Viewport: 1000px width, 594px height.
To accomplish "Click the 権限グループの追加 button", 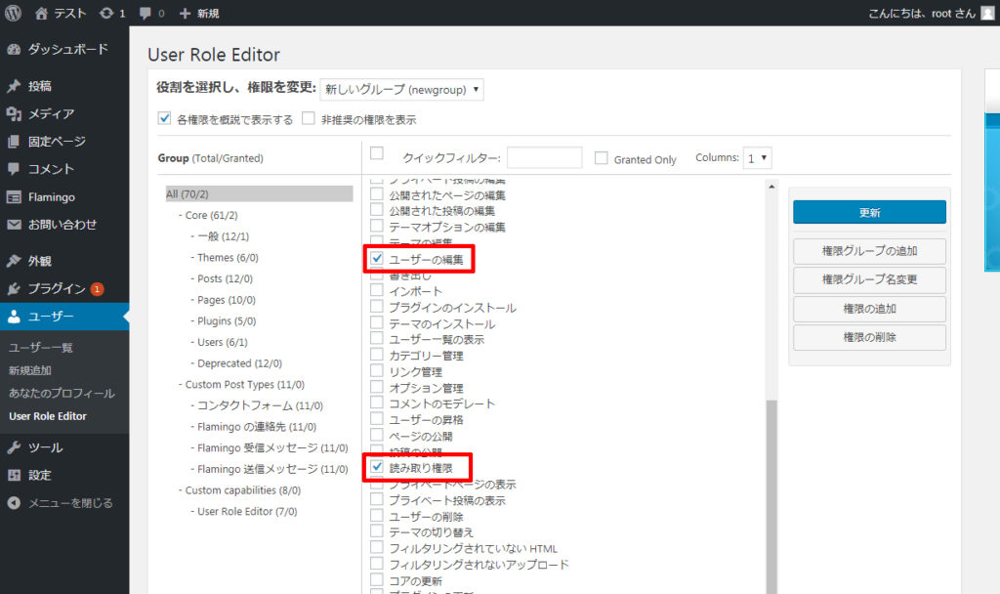I will pyautogui.click(x=869, y=251).
